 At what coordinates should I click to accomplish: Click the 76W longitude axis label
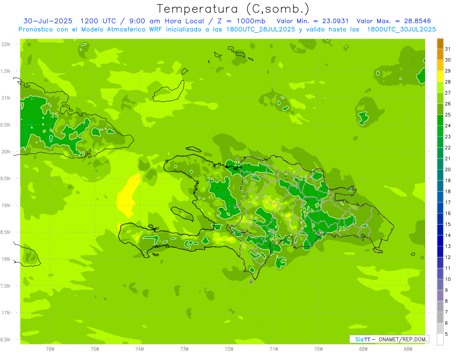click(50, 348)
